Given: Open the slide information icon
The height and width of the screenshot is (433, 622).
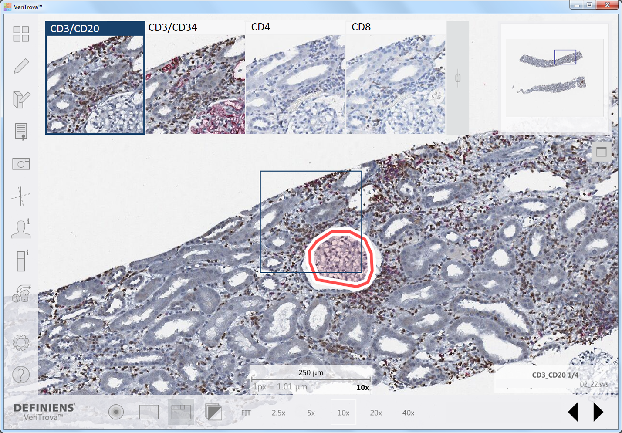Looking at the screenshot, I should [x=22, y=261].
